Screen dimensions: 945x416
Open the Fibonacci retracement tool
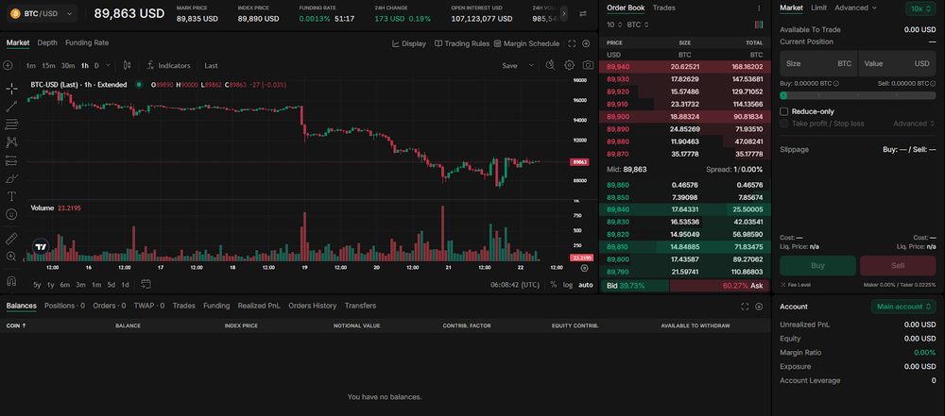pos(11,125)
